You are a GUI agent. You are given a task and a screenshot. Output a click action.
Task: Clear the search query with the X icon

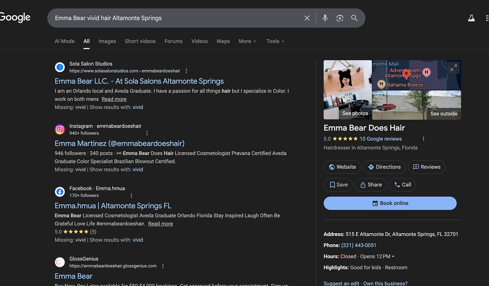307,18
